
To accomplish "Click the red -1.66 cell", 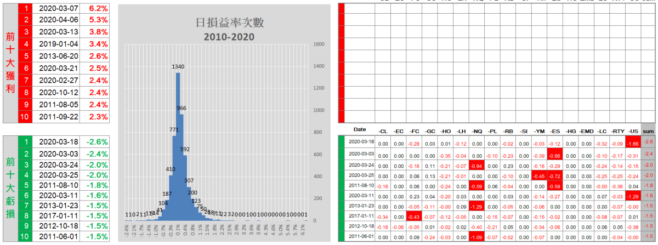I will pyautogui.click(x=633, y=143).
